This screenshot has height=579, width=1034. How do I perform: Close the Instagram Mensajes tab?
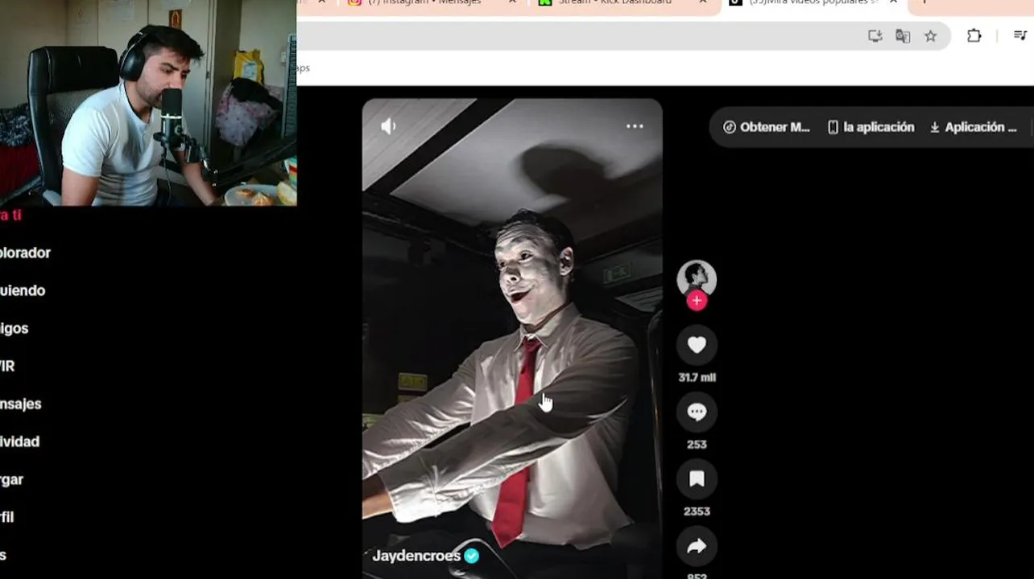(512, 2)
